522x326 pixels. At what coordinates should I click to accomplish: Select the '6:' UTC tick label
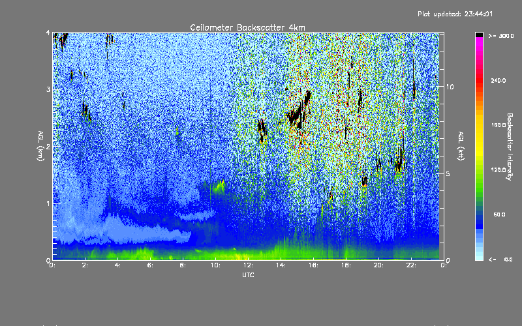(150, 265)
